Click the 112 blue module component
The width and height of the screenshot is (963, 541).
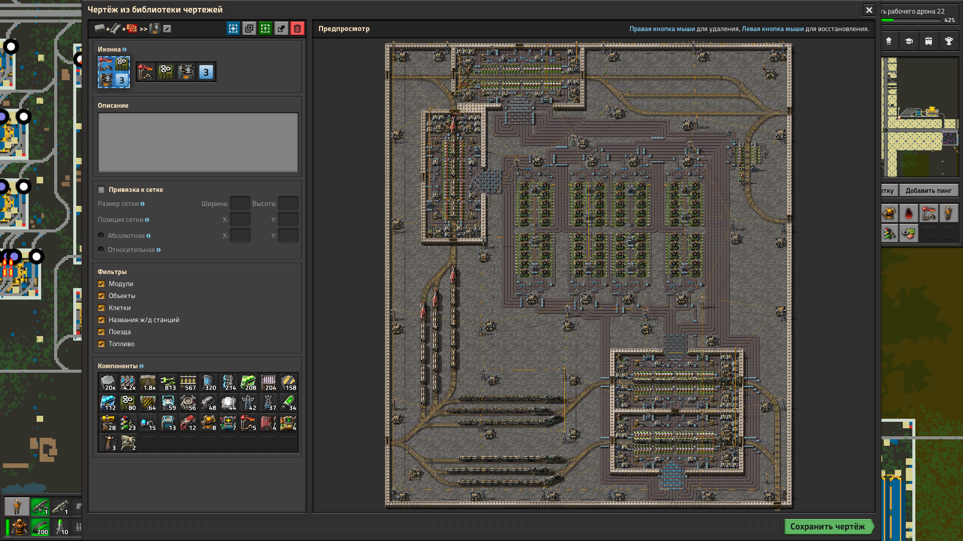coord(108,403)
